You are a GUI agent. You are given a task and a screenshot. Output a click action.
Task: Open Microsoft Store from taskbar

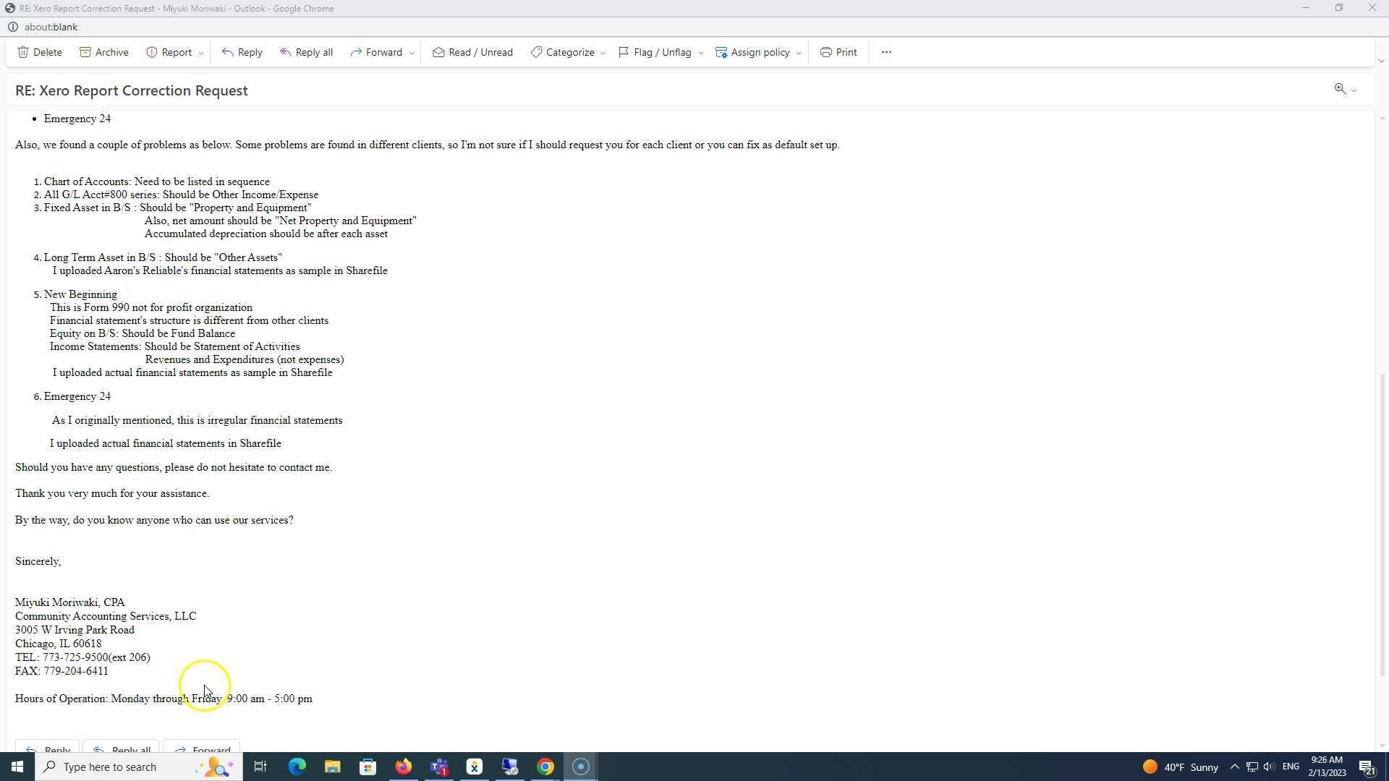click(368, 767)
